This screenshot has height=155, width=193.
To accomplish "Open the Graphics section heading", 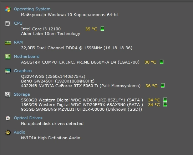I will pos(23,71).
